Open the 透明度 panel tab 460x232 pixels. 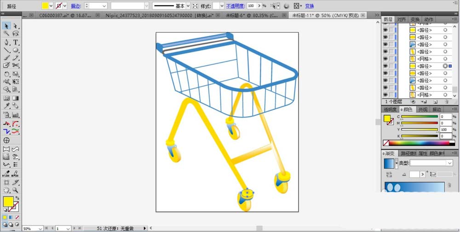[390, 109]
